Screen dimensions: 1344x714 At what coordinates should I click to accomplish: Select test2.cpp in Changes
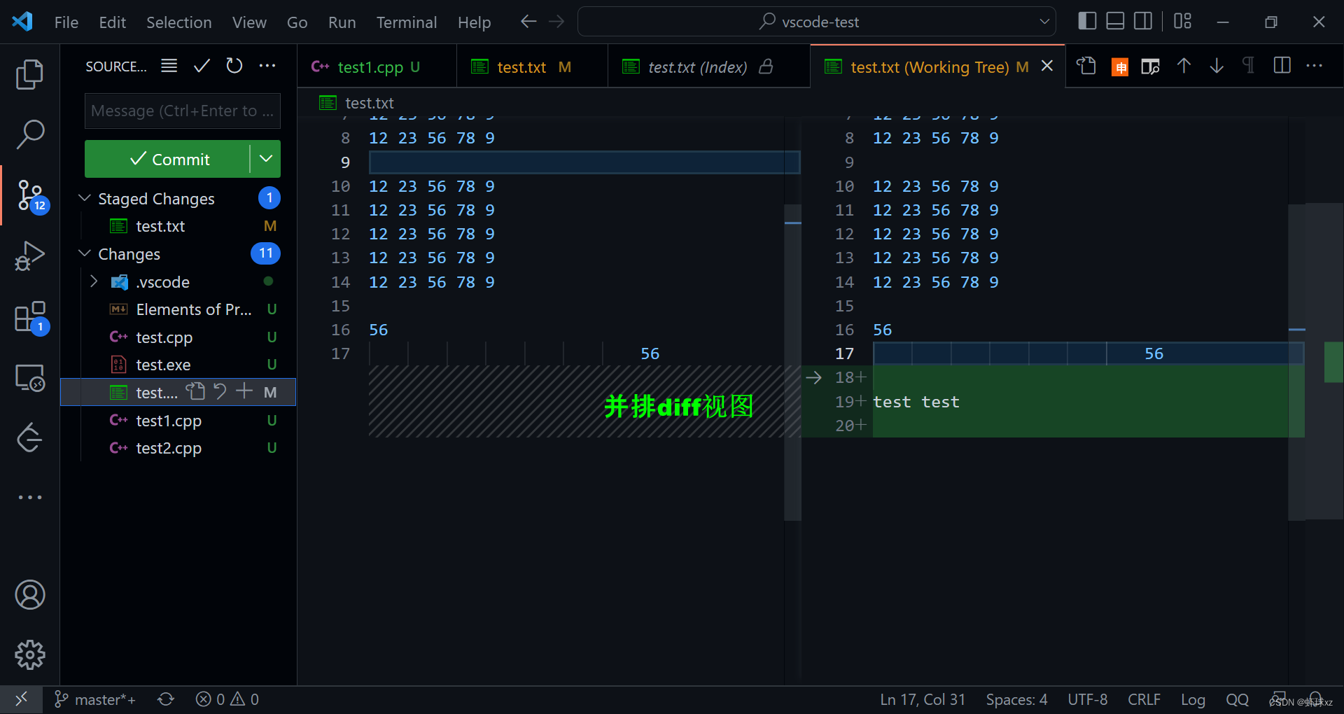(178, 448)
